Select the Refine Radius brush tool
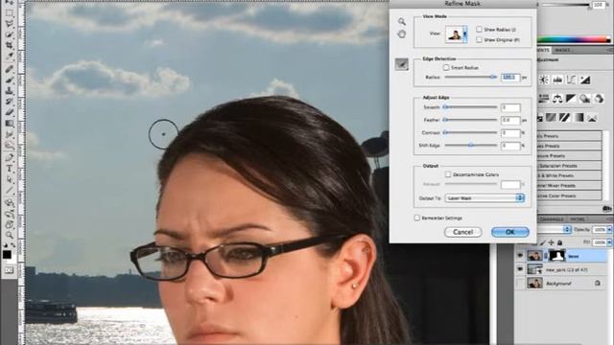This screenshot has width=614, height=345. [401, 64]
